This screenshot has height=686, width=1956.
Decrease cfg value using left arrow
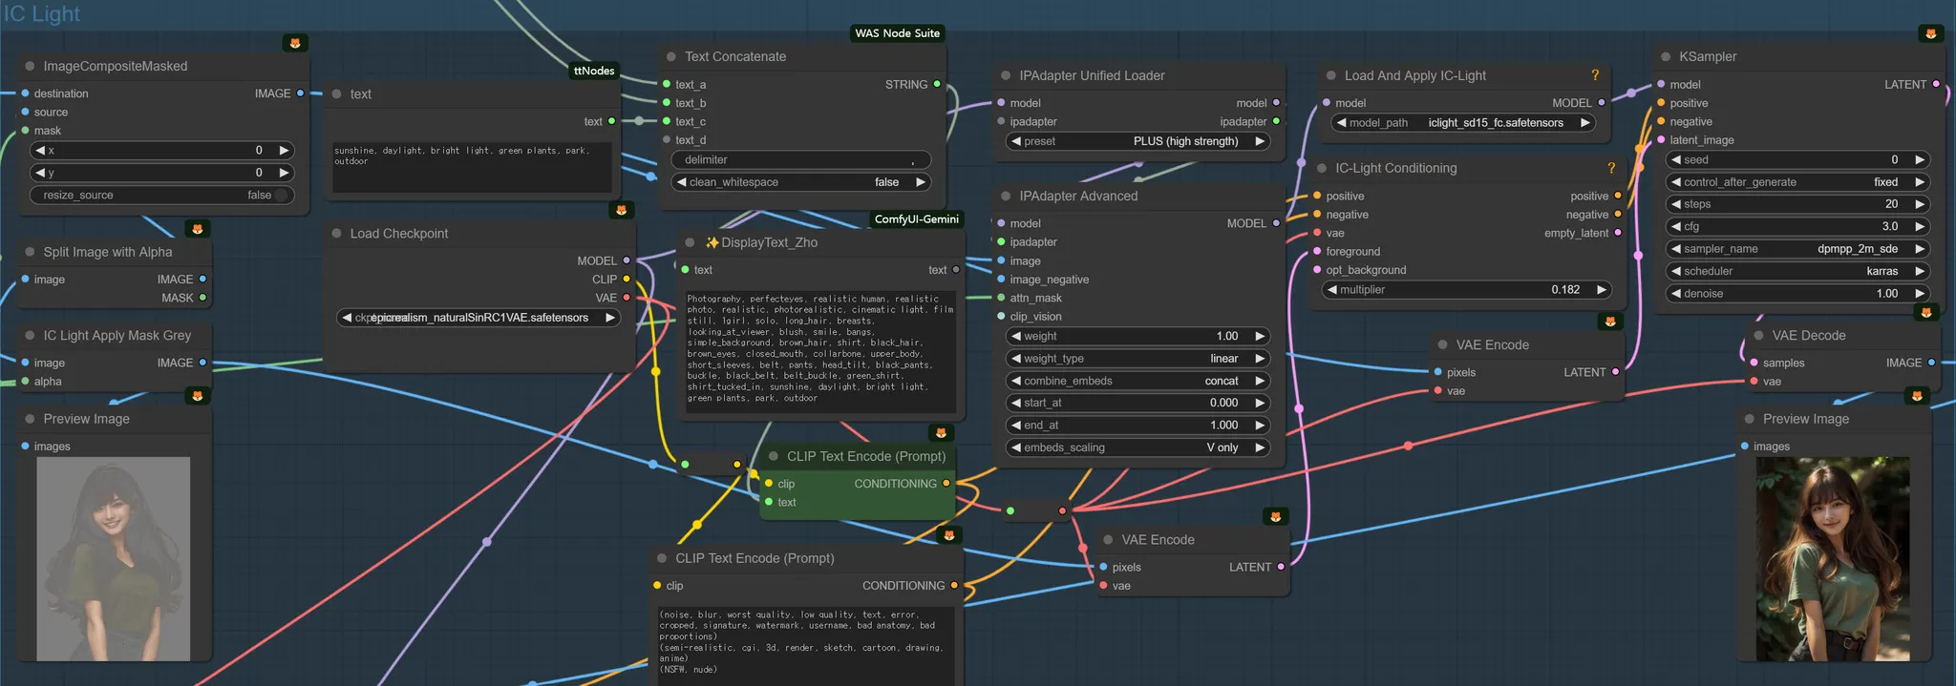tap(1676, 227)
